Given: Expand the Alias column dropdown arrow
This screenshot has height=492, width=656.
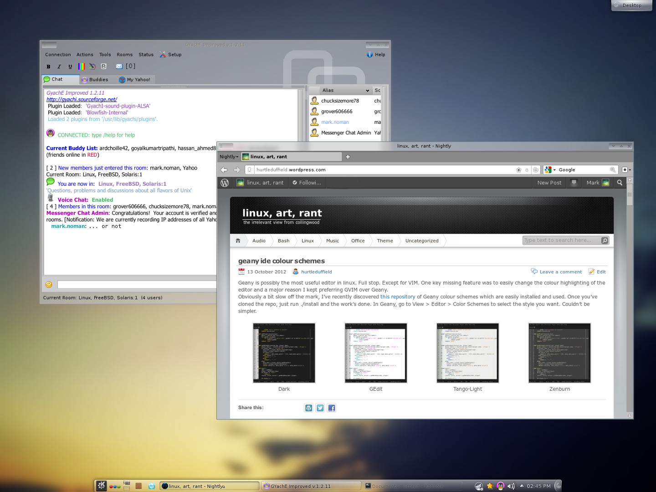Looking at the screenshot, I should [x=367, y=91].
